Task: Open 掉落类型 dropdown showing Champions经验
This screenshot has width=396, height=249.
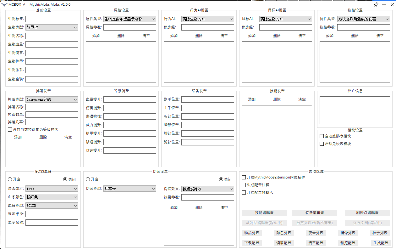Action: [x=52, y=99]
